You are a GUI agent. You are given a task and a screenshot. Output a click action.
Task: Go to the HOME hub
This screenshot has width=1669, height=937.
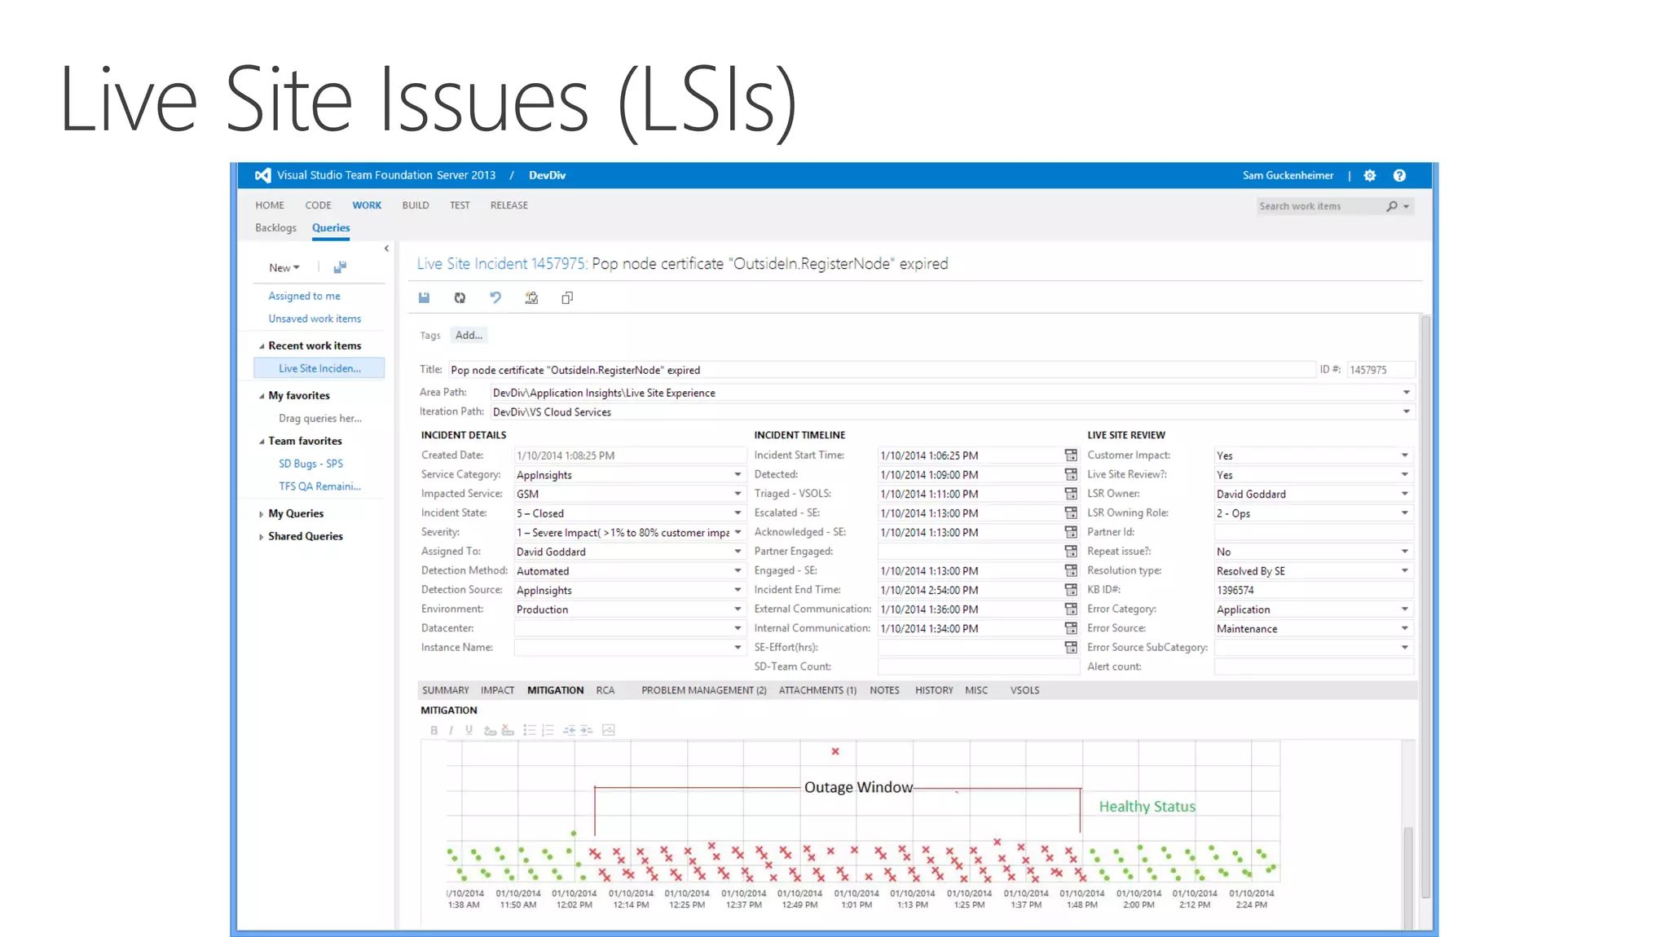point(270,205)
